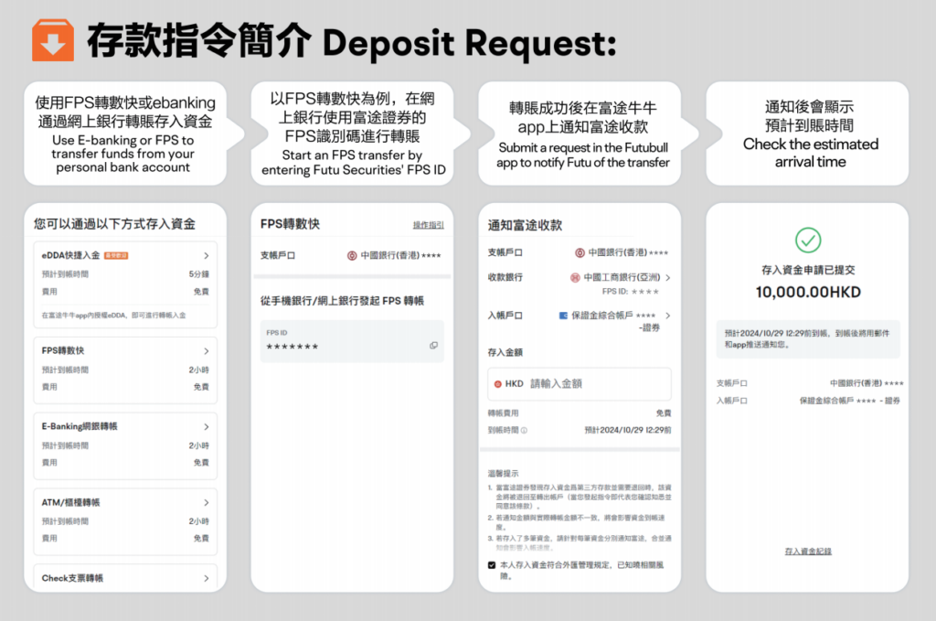The height and width of the screenshot is (621, 936).
Task: Click the "Submit a request in the Futubull" caption
Action: pos(582,155)
